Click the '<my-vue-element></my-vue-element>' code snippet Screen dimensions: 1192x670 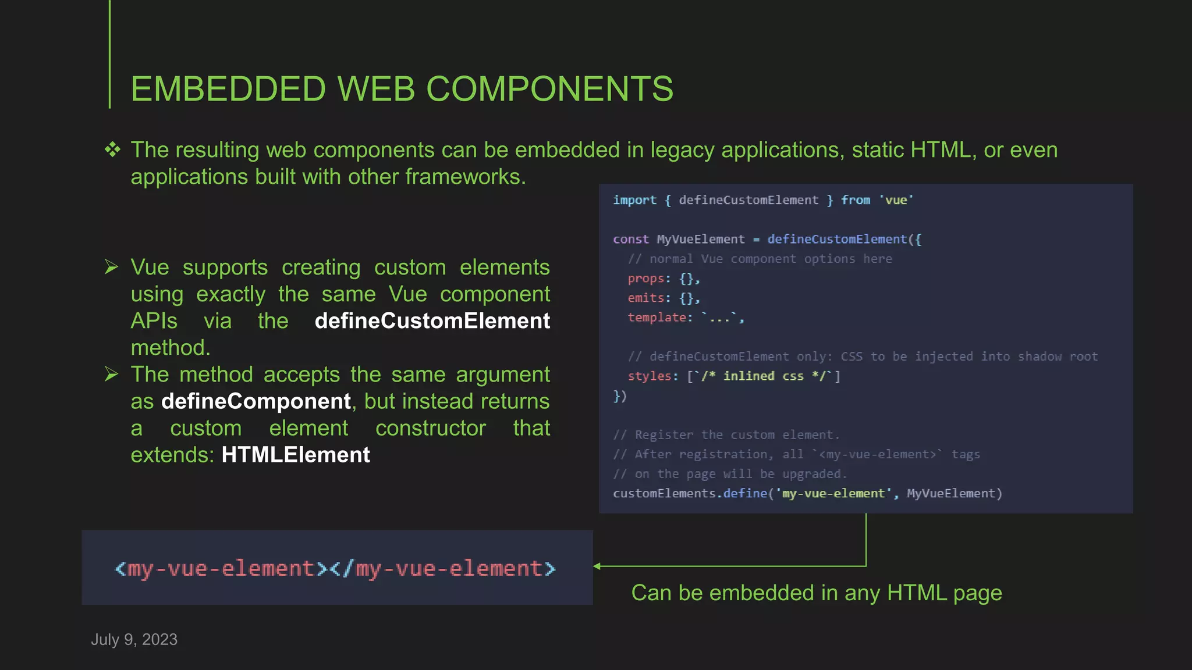pos(335,568)
